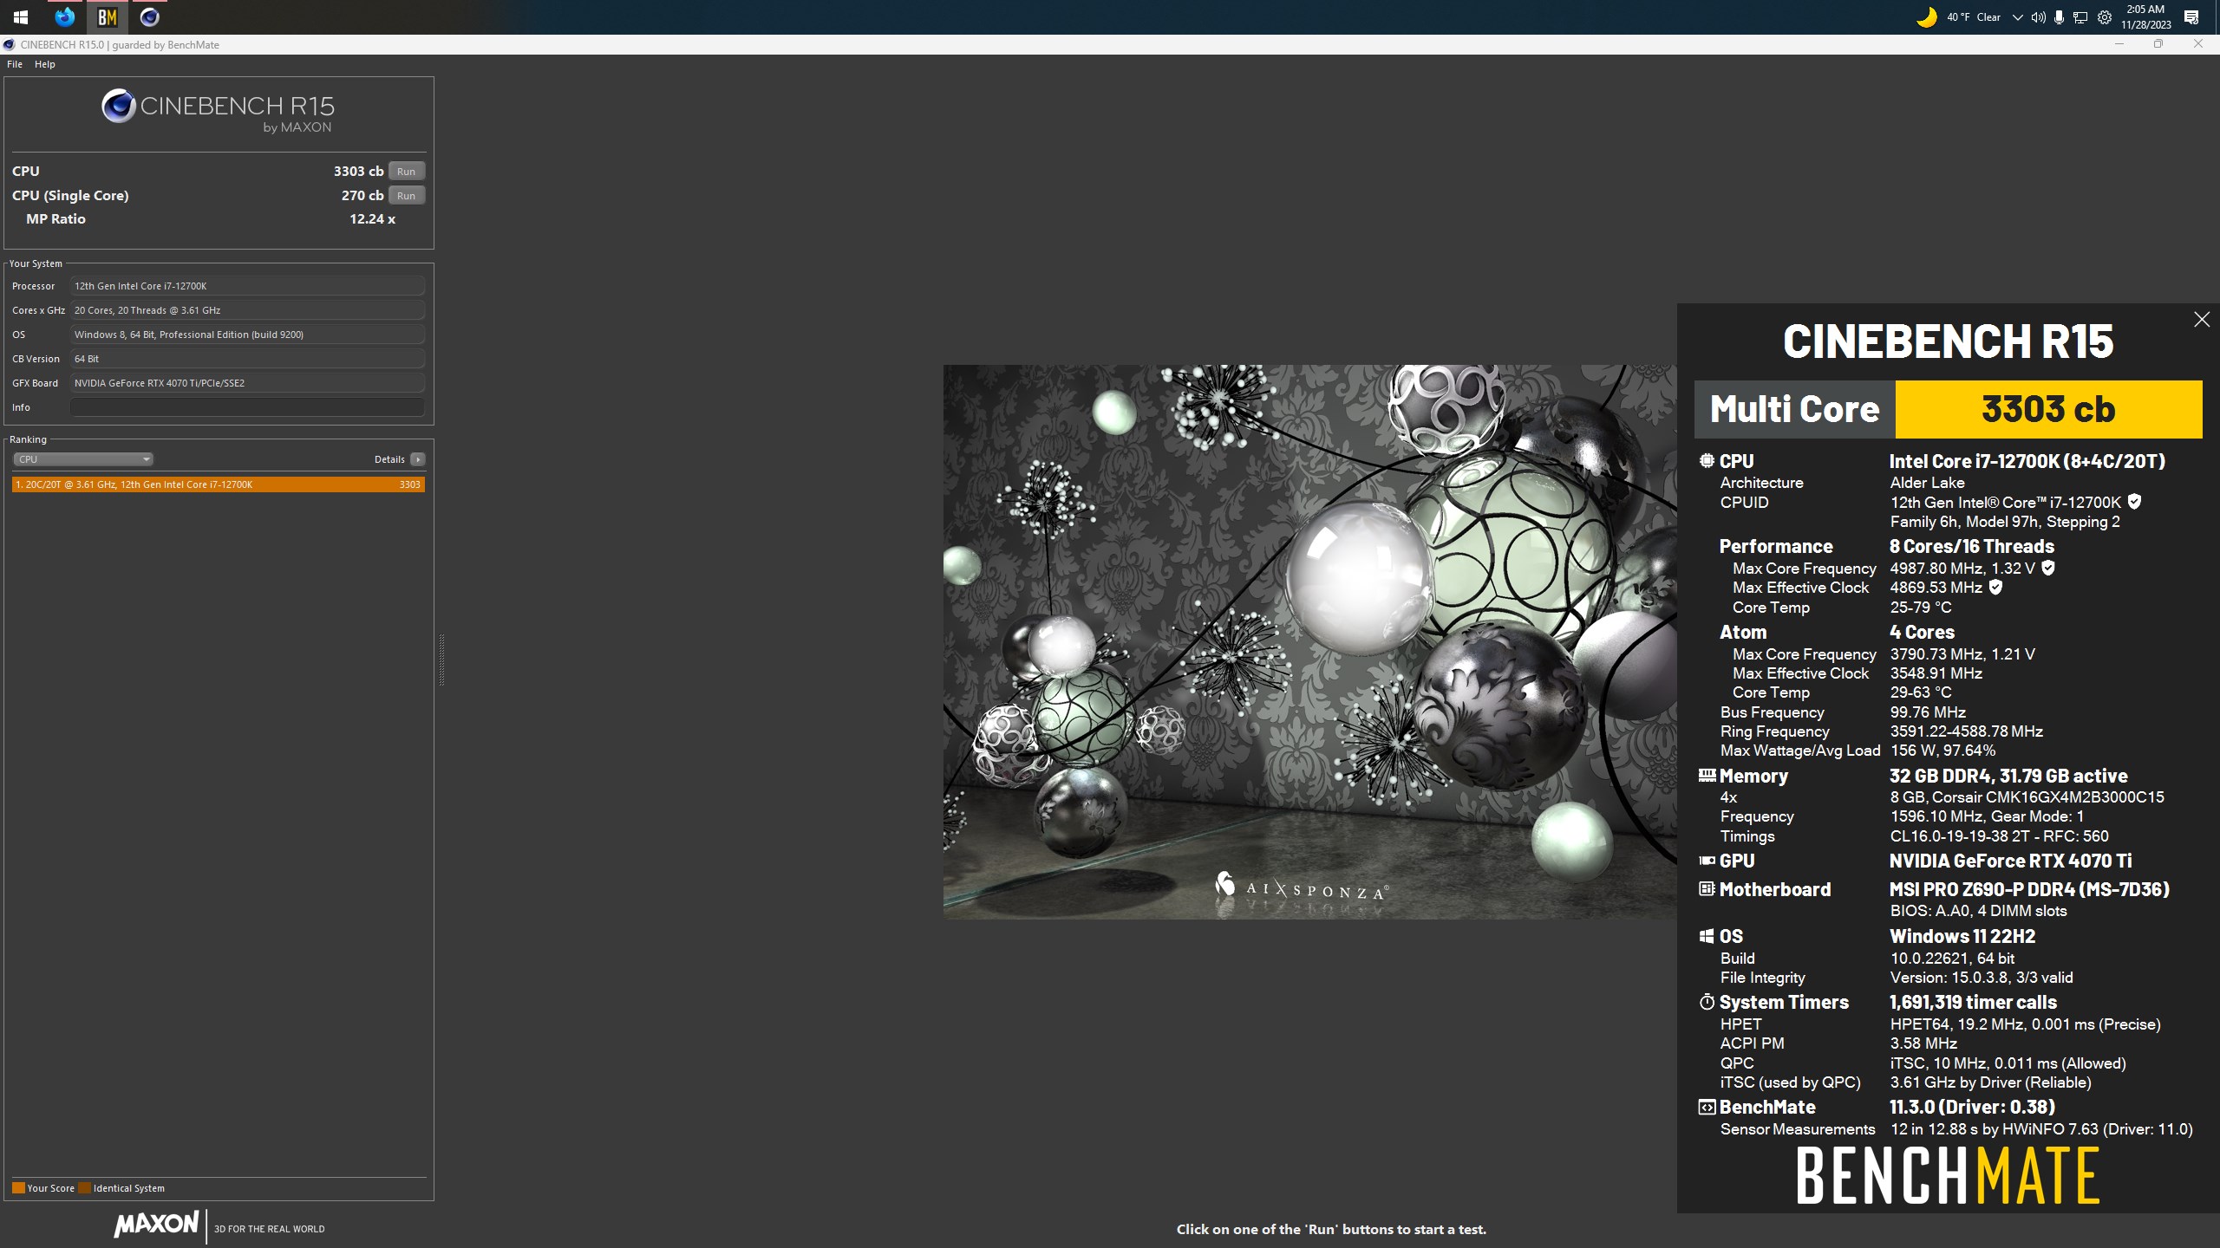This screenshot has height=1248, width=2220.
Task: Click the Motherboard icon in BenchMate
Action: (x=1707, y=889)
